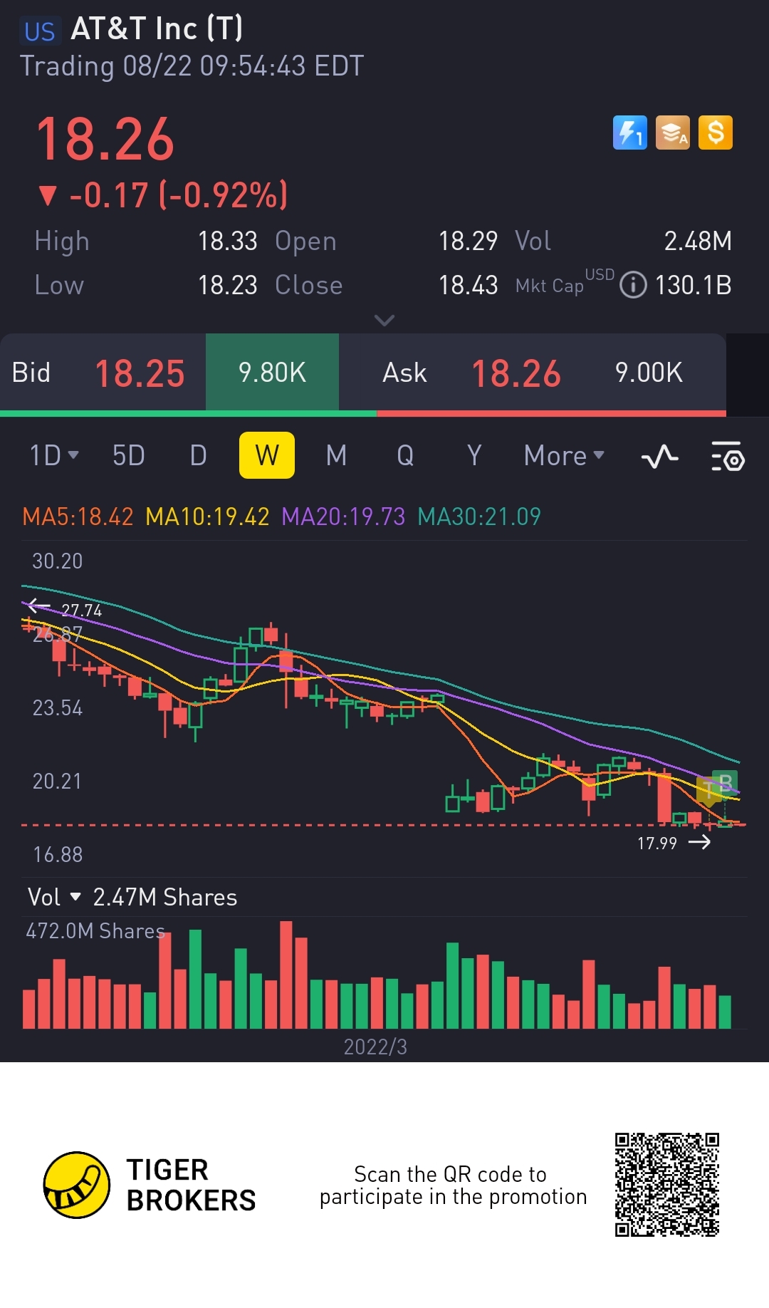Open the Mkt Cap info icon
Image resolution: width=769 pixels, height=1308 pixels.
(633, 285)
